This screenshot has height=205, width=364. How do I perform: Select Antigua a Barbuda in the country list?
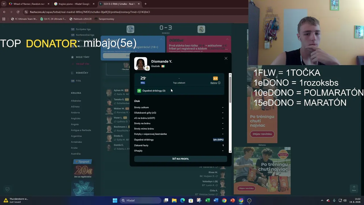81,130
